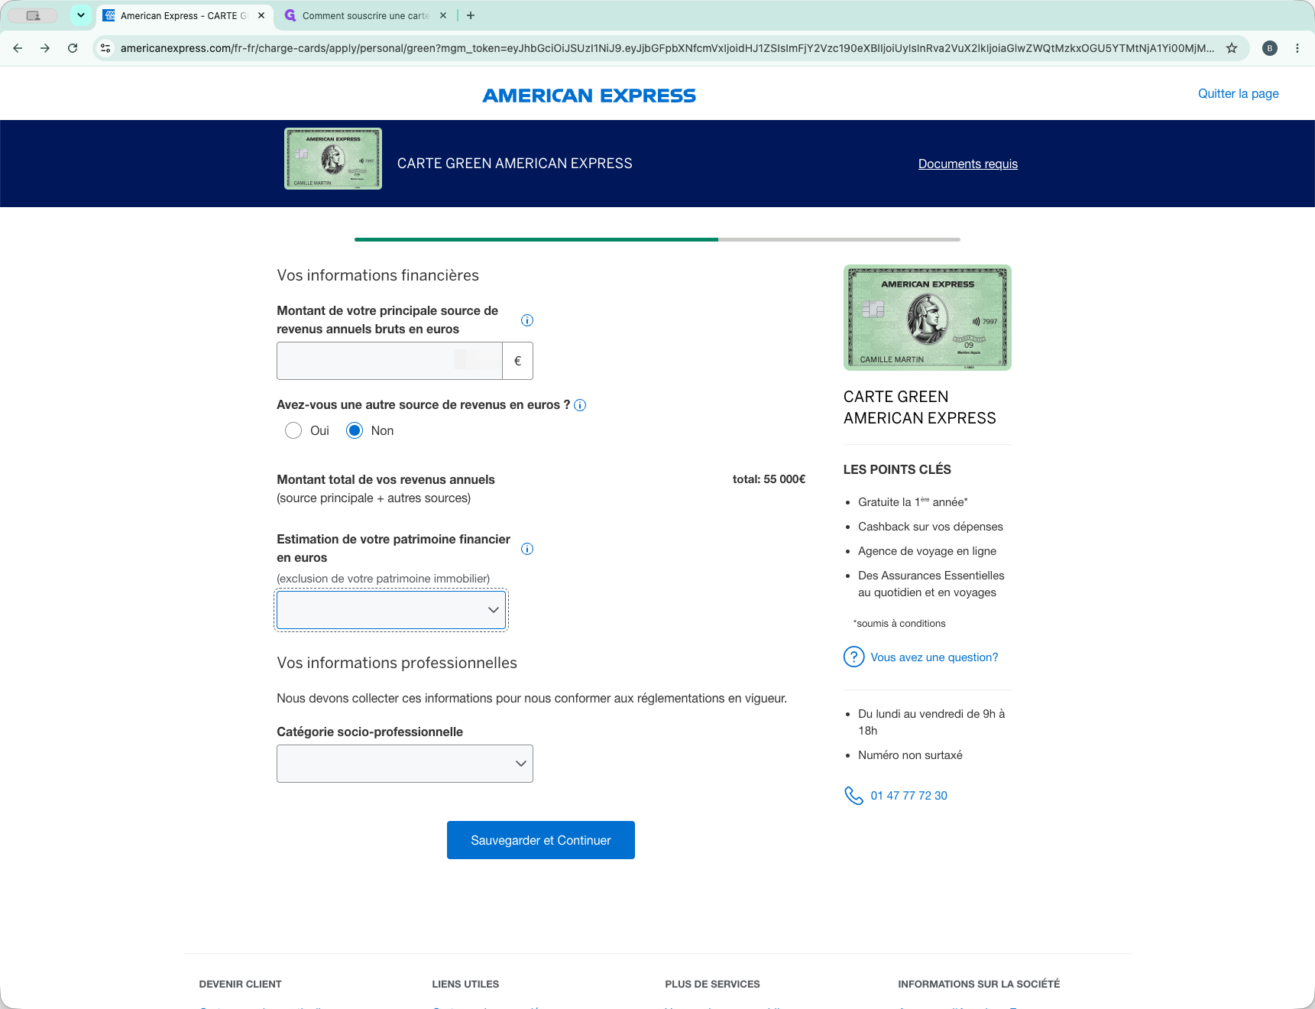Click 'INFORMATIONS SUR LA SOCIÉTÉ' footer heading

pos(979,985)
